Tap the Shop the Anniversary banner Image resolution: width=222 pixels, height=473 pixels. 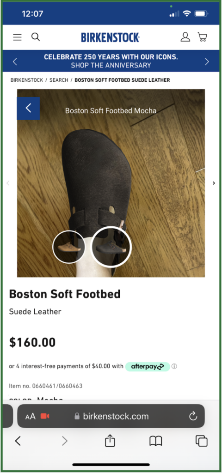[111, 61]
